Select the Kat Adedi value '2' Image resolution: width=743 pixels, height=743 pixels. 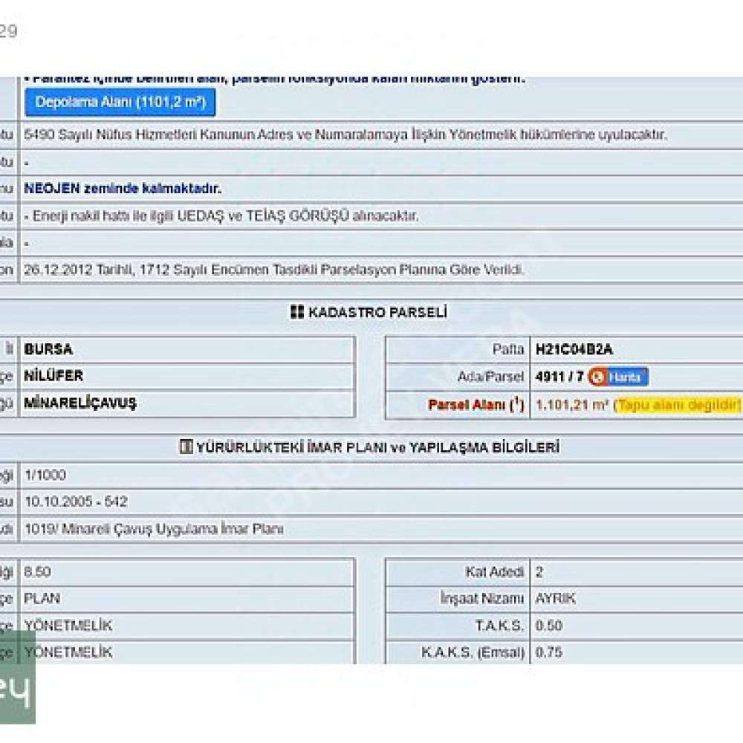pyautogui.click(x=539, y=572)
